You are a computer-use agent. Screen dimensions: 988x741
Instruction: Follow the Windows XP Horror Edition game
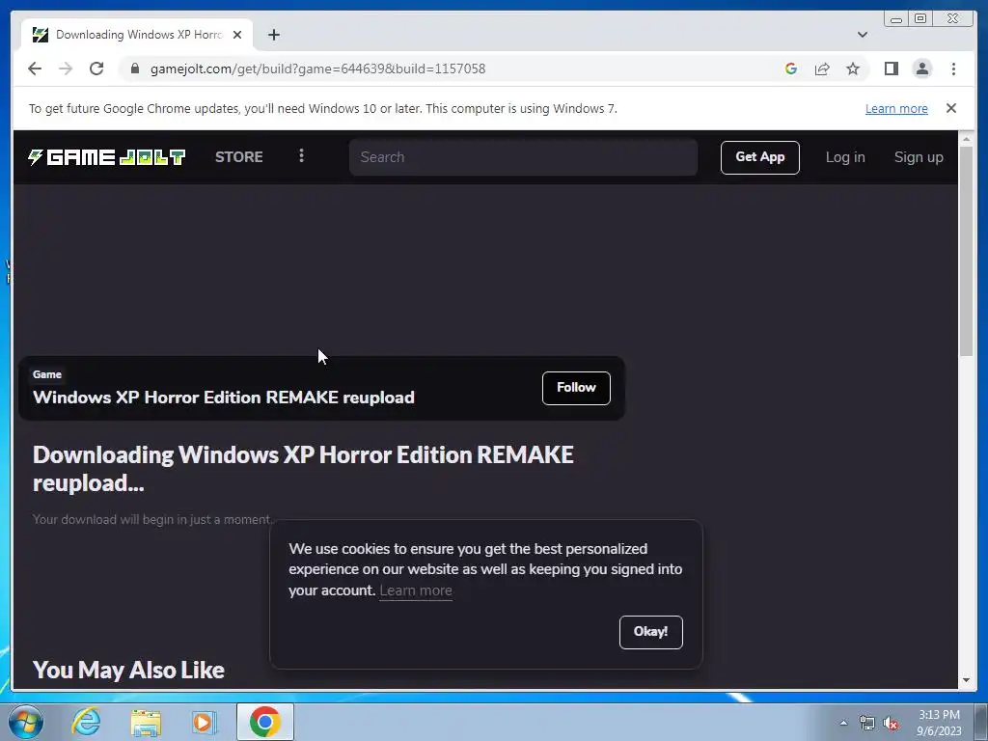tap(576, 388)
